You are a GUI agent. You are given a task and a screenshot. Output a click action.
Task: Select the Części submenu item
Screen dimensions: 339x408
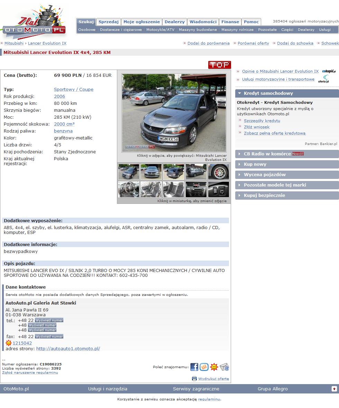click(287, 30)
